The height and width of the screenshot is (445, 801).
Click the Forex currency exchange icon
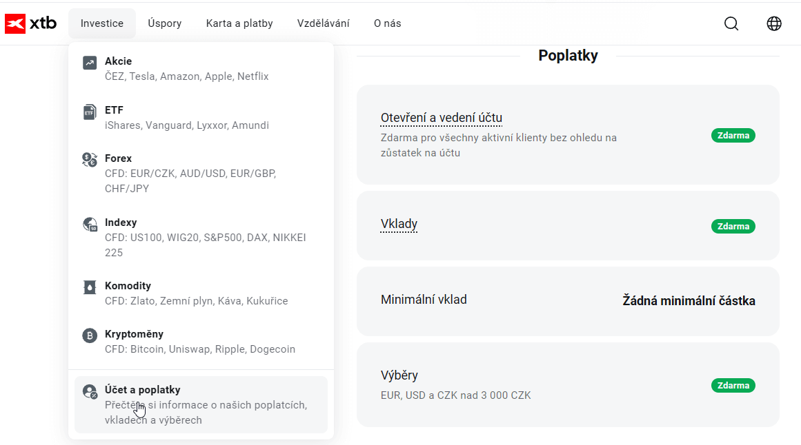pos(90,161)
